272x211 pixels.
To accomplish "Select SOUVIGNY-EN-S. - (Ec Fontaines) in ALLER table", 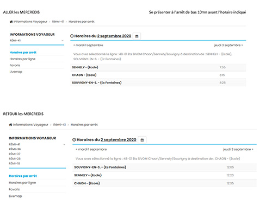I will 158,82.
